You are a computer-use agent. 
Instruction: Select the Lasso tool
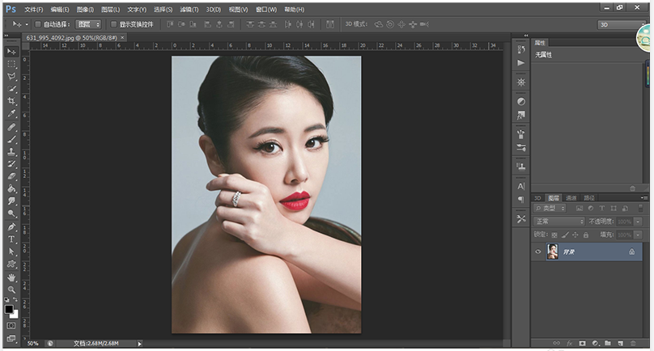pos(11,76)
